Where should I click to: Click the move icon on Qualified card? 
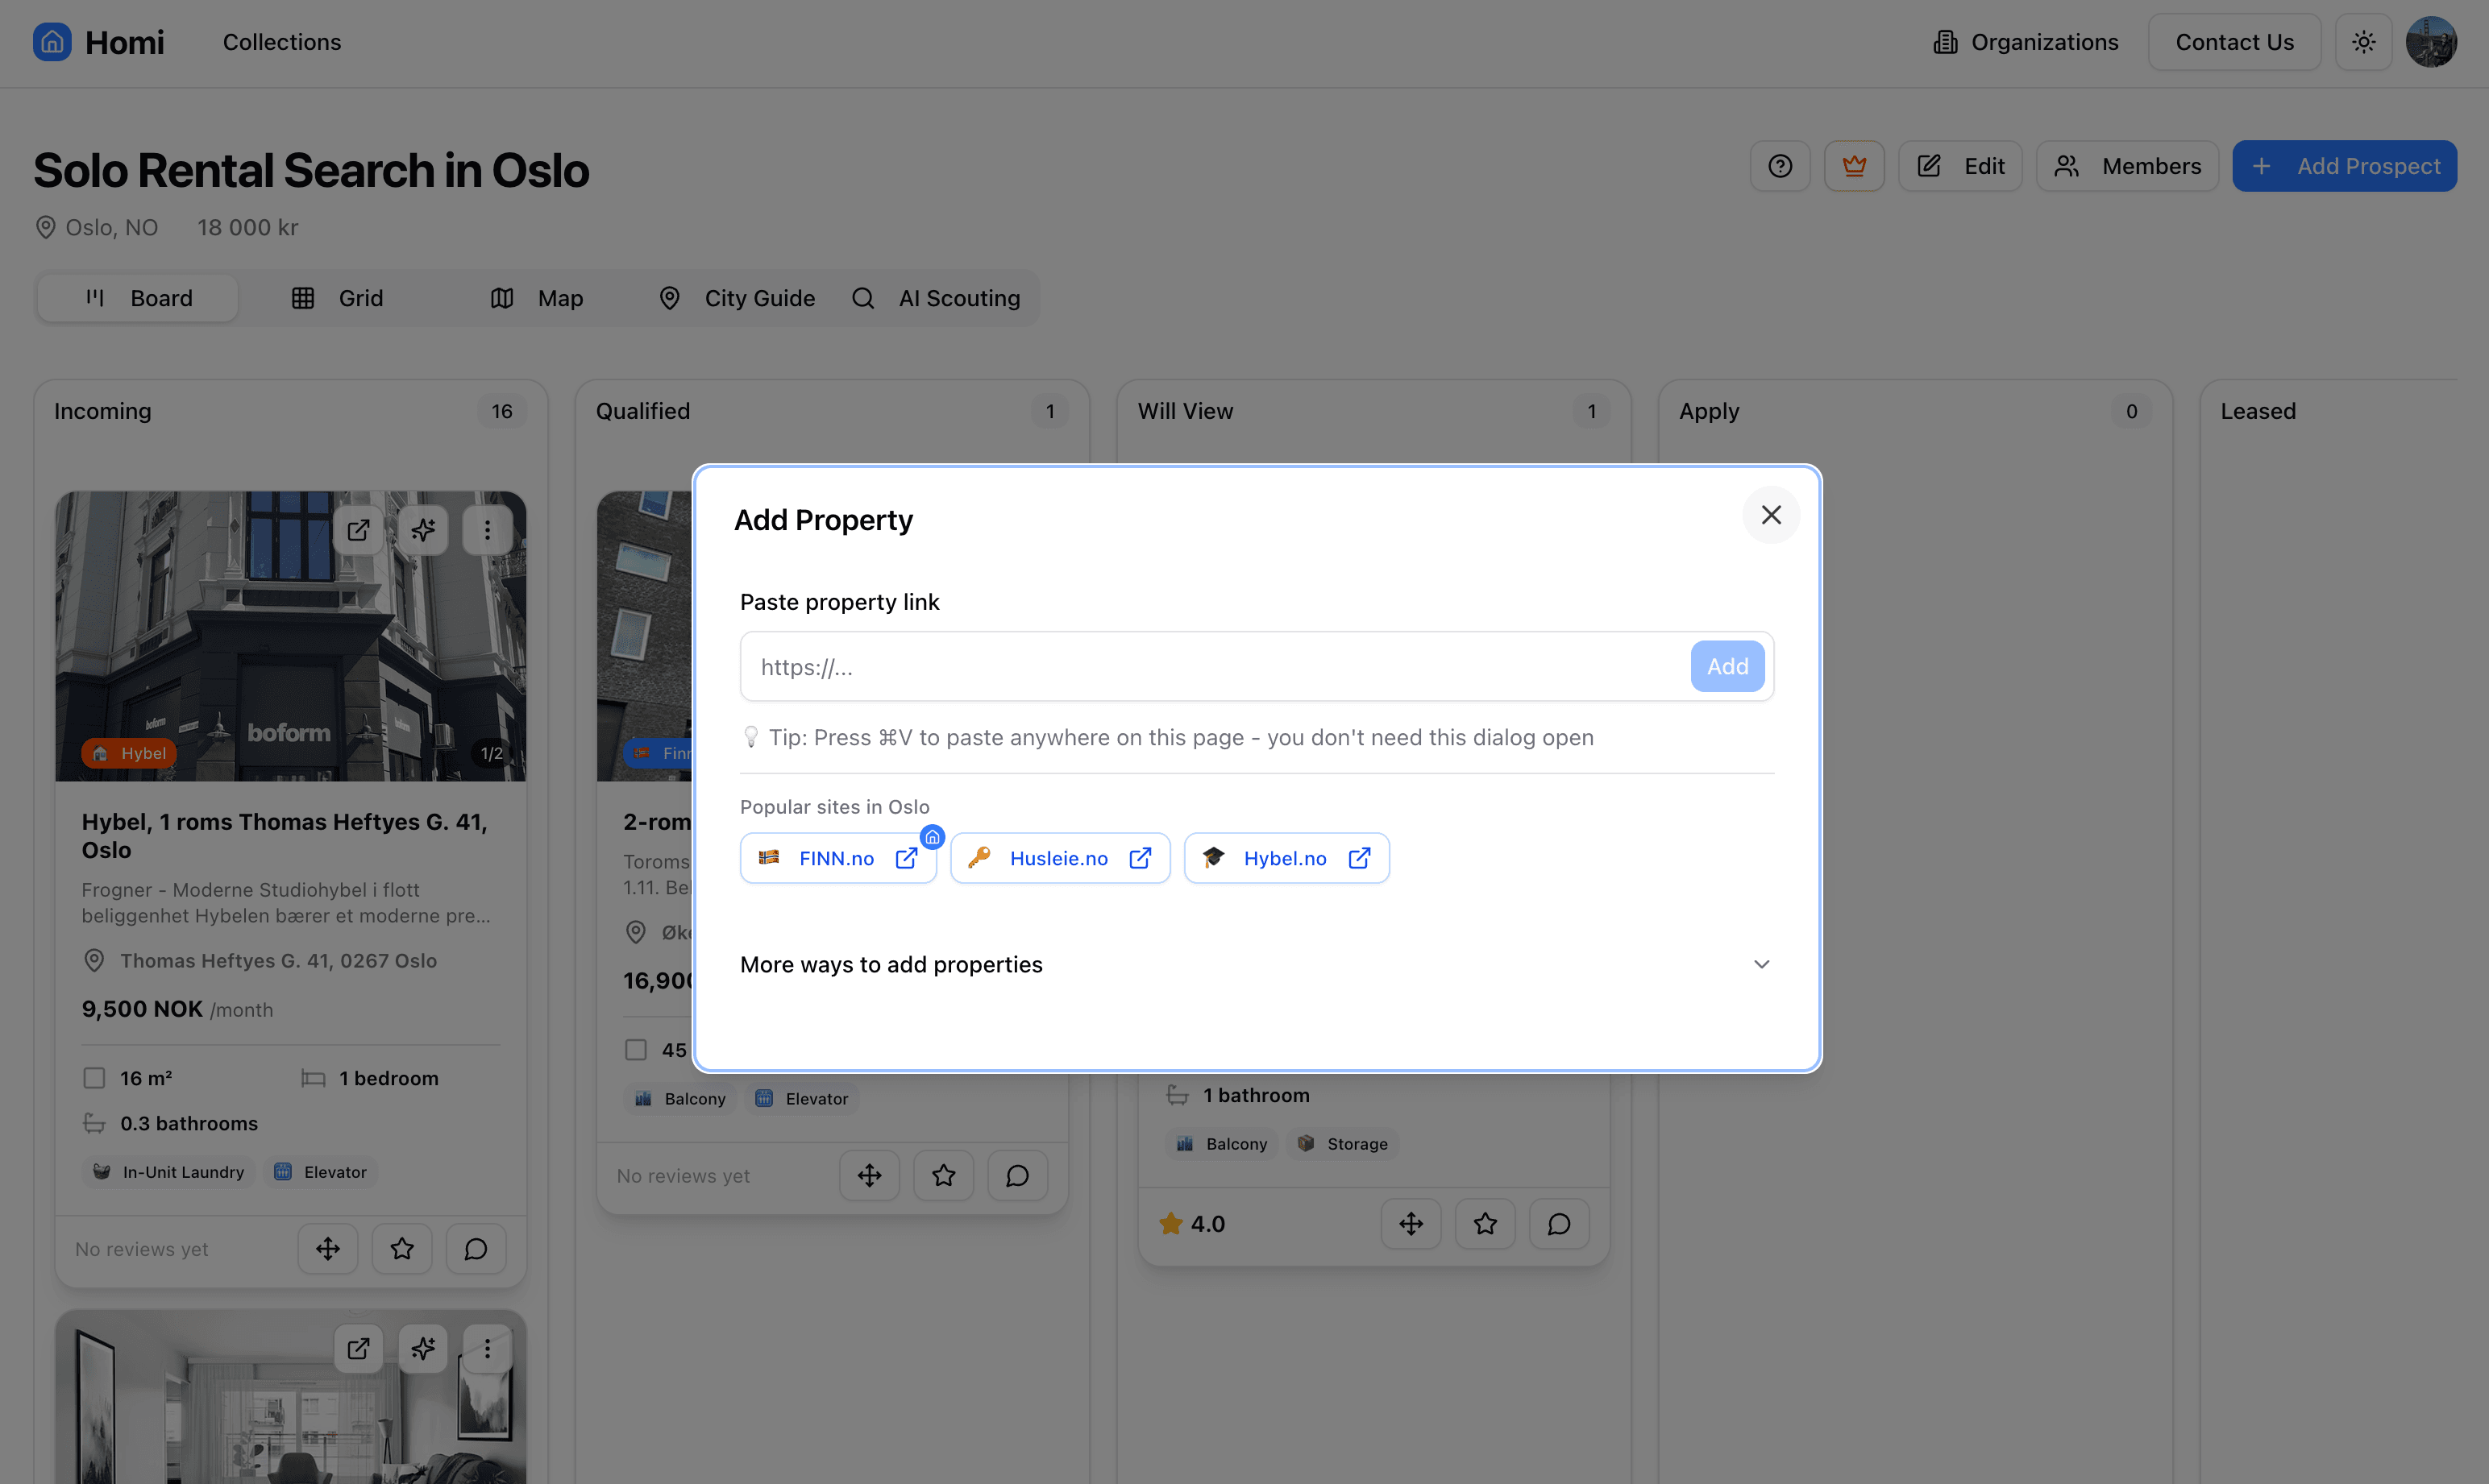[868, 1175]
